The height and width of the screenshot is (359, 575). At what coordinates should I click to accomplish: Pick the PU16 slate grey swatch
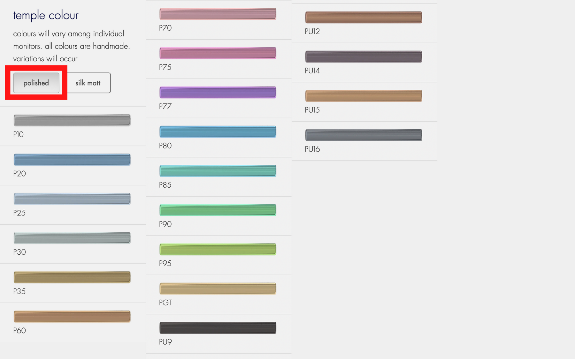click(x=364, y=135)
